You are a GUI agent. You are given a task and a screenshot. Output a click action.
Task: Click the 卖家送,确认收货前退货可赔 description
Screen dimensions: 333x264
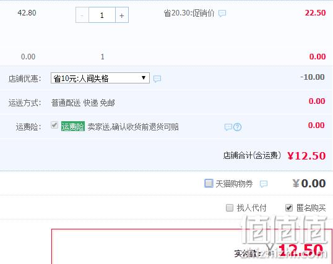(133, 127)
